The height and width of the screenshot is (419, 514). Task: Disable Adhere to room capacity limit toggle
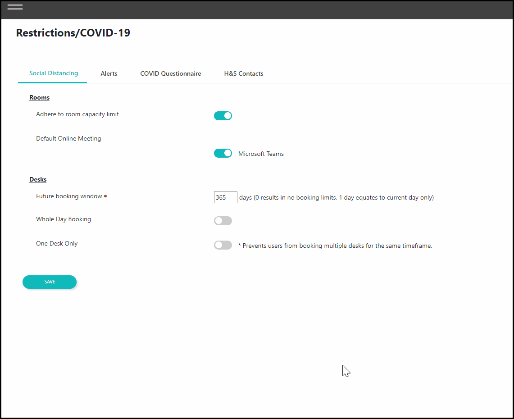click(223, 116)
